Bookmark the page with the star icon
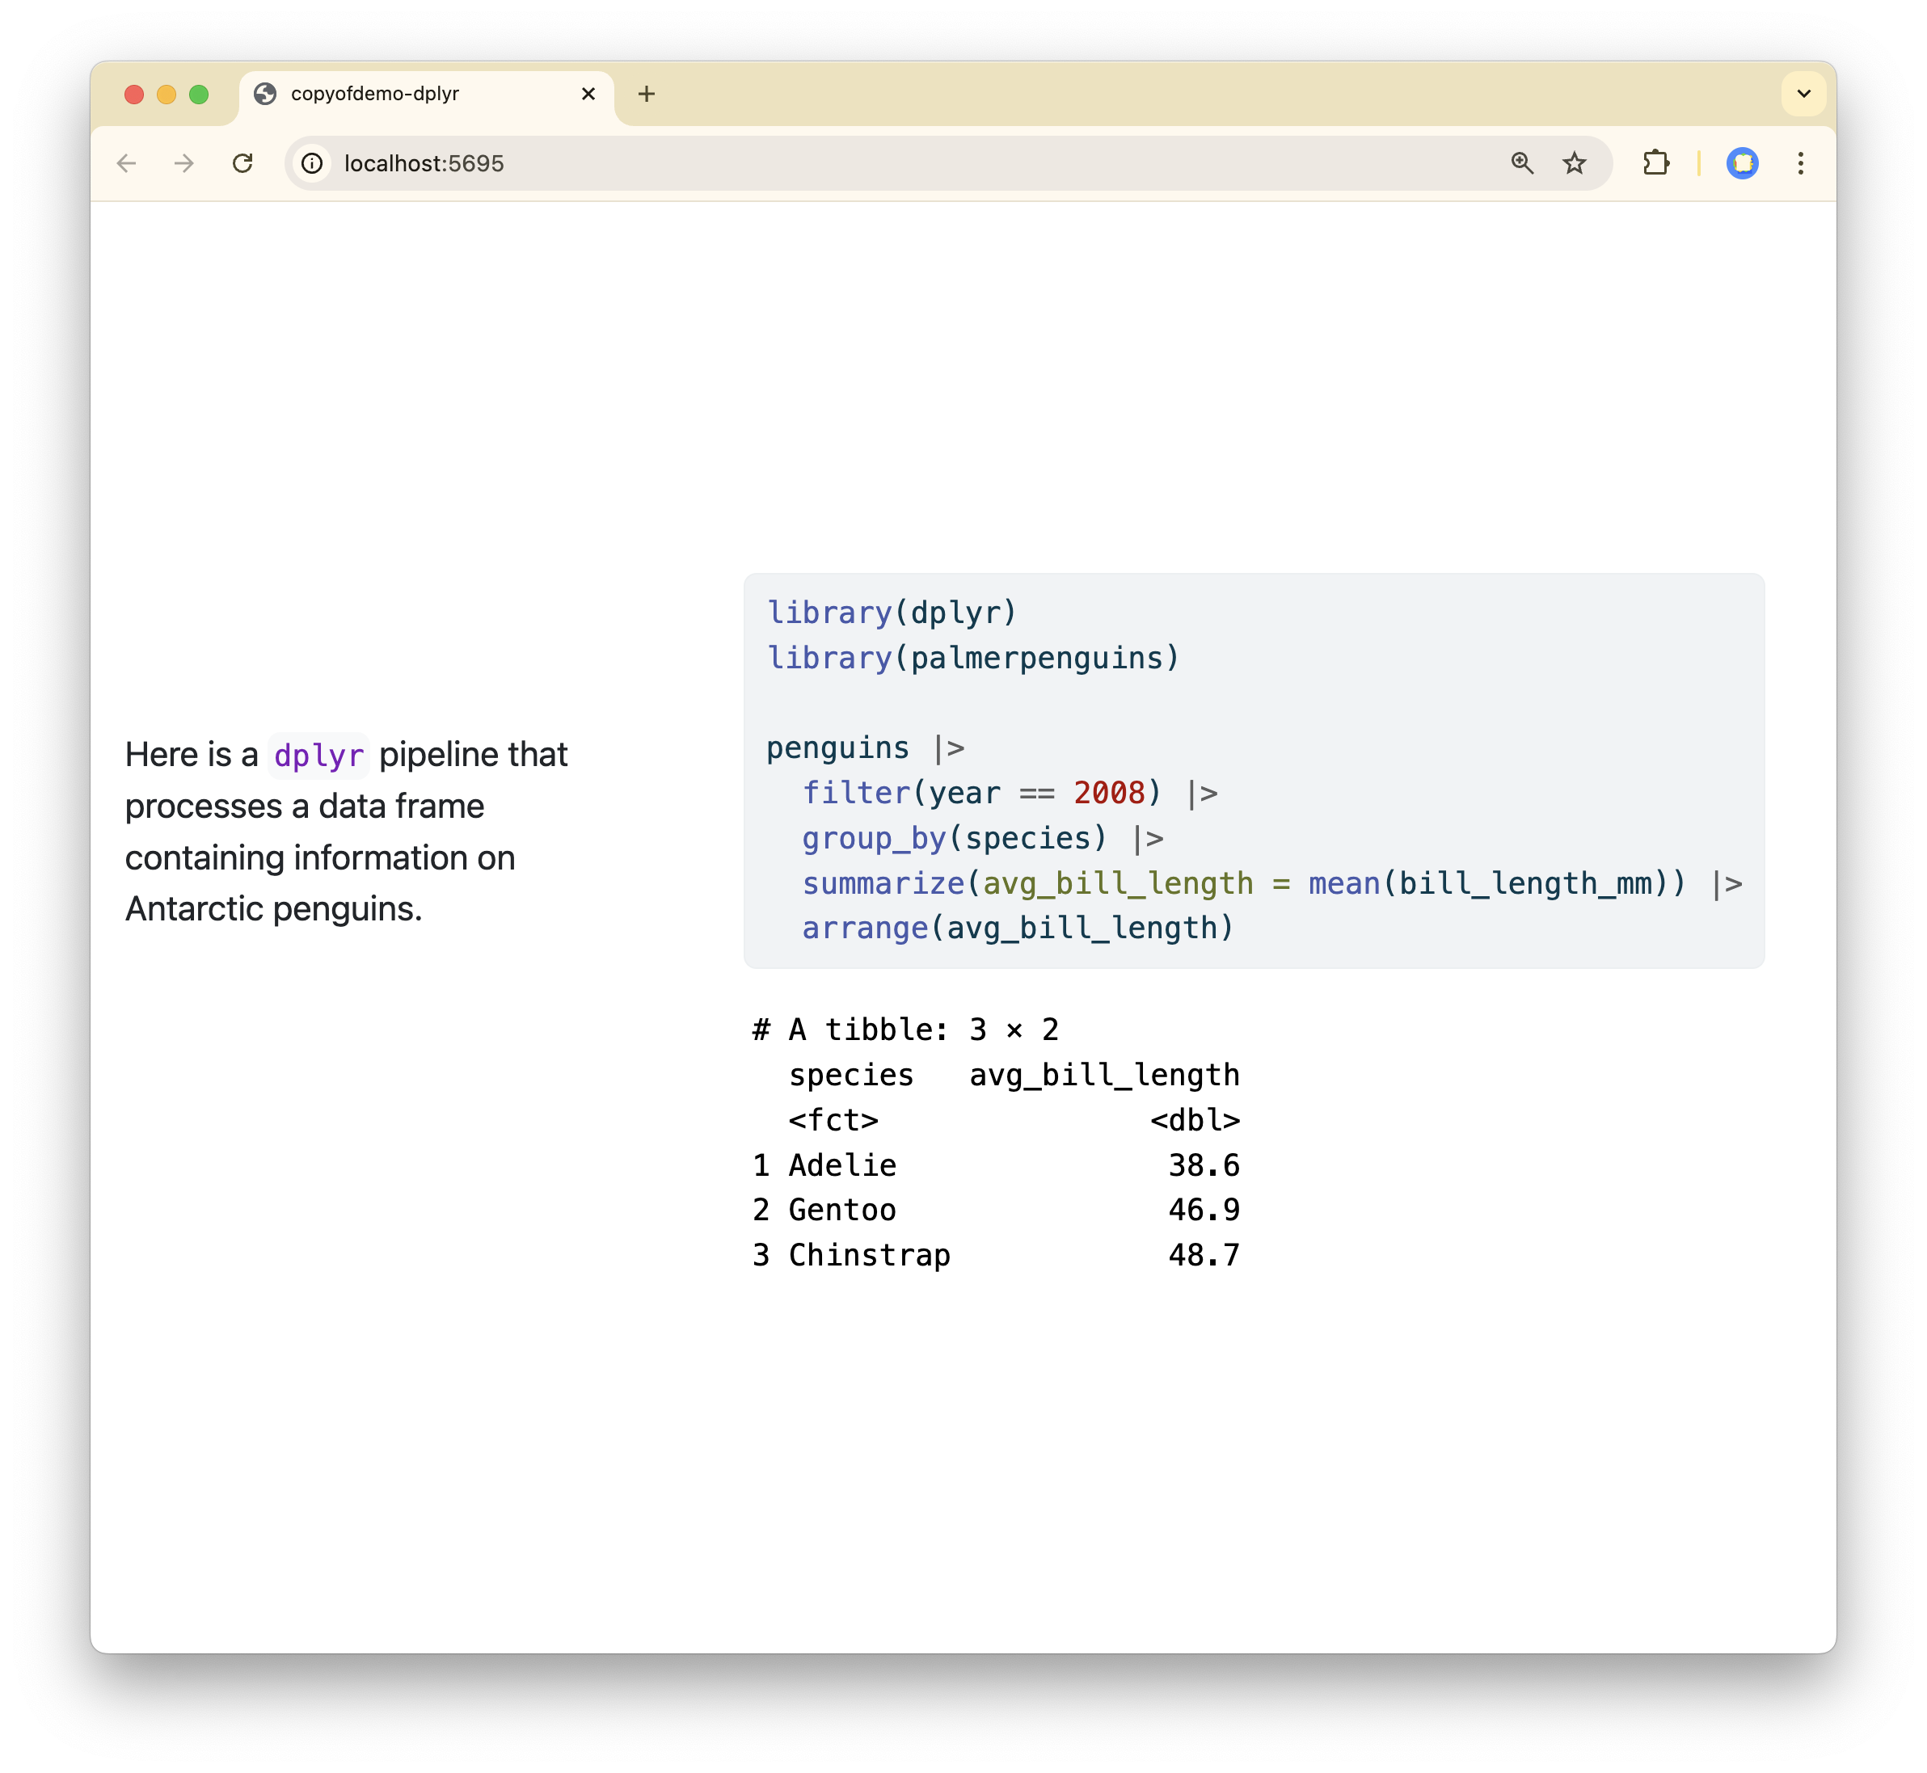Screen dimensions: 1927x1773 pos(1574,163)
